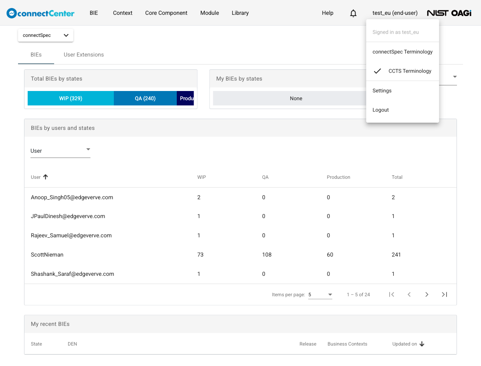The height and width of the screenshot is (366, 481).
Task: Go to first page of users table
Action: click(x=392, y=295)
